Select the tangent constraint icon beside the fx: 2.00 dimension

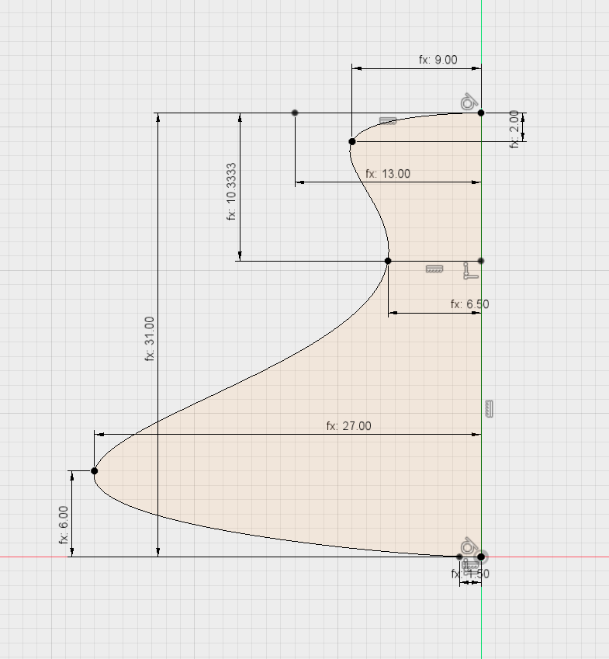point(469,102)
